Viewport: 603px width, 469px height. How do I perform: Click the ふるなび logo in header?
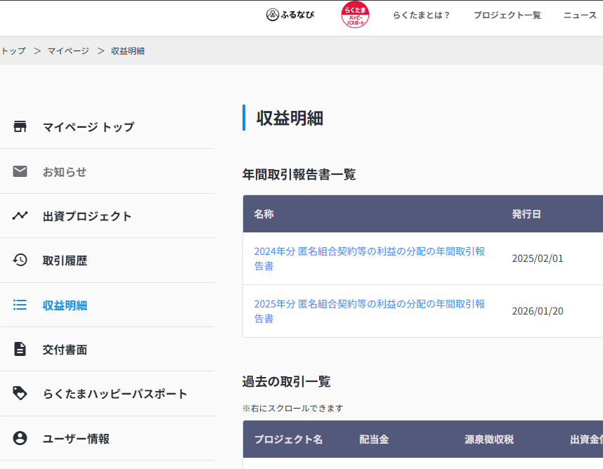tap(290, 15)
